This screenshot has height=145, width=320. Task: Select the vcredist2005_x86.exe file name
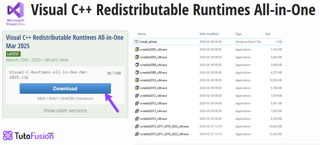coord(153,57)
